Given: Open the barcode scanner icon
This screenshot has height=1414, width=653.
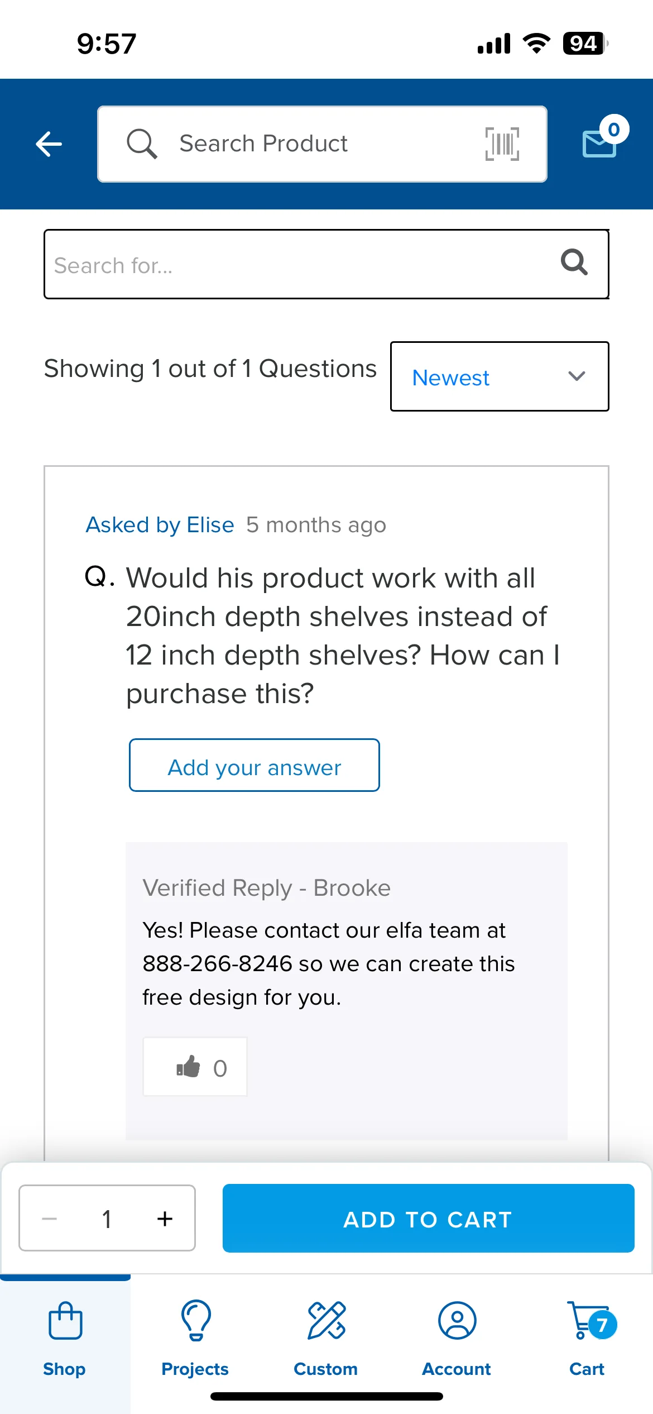Looking at the screenshot, I should click(x=502, y=144).
